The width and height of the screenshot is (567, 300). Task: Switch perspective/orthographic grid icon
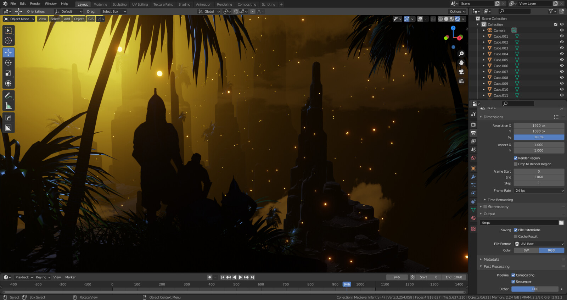[461, 81]
